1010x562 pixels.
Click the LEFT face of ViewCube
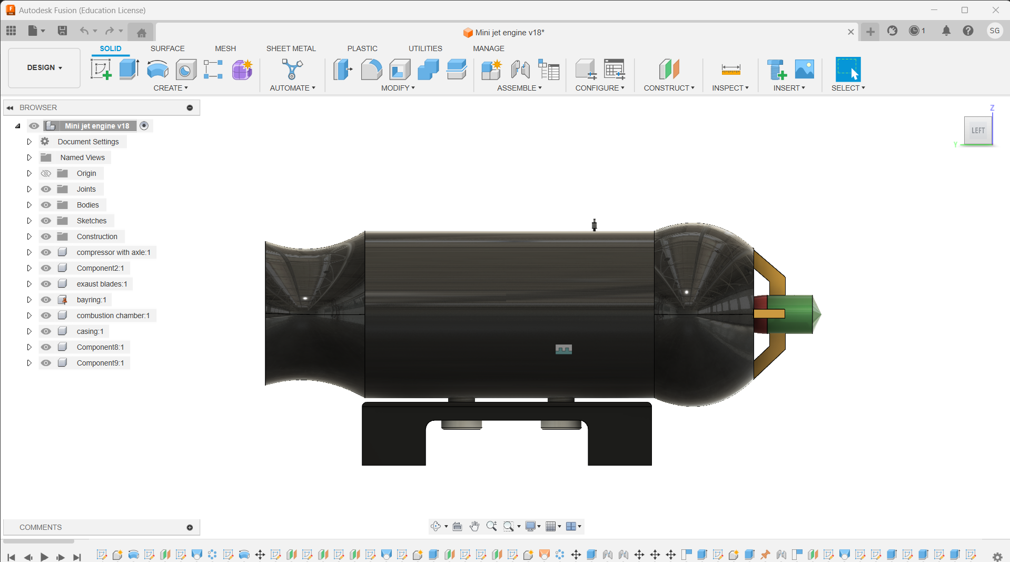coord(978,130)
